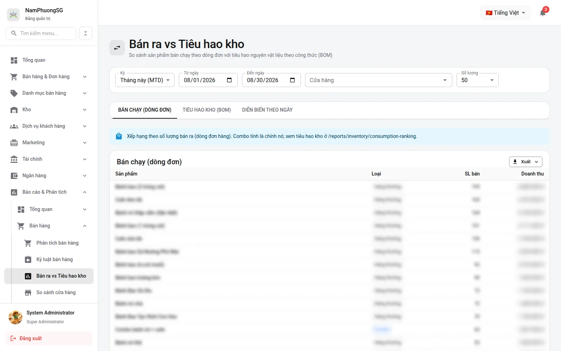Open the Số lượng quantity dropdown
The image size is (561, 351).
tap(477, 80)
